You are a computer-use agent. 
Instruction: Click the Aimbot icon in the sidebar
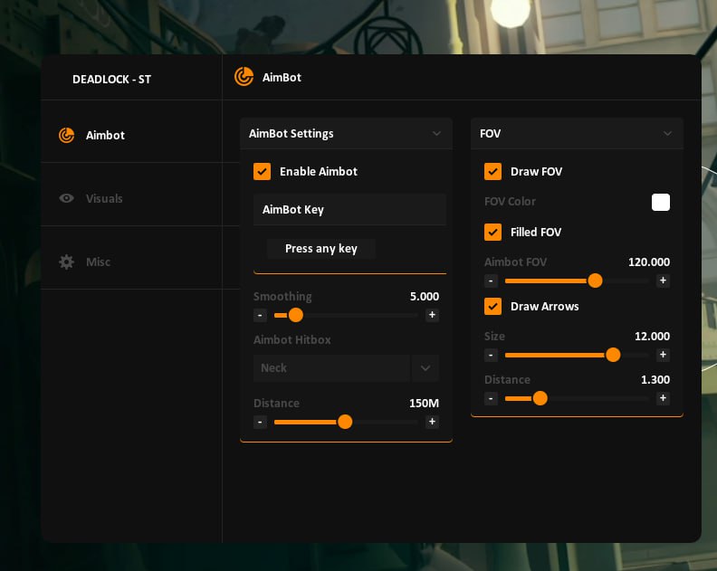pyautogui.click(x=66, y=135)
